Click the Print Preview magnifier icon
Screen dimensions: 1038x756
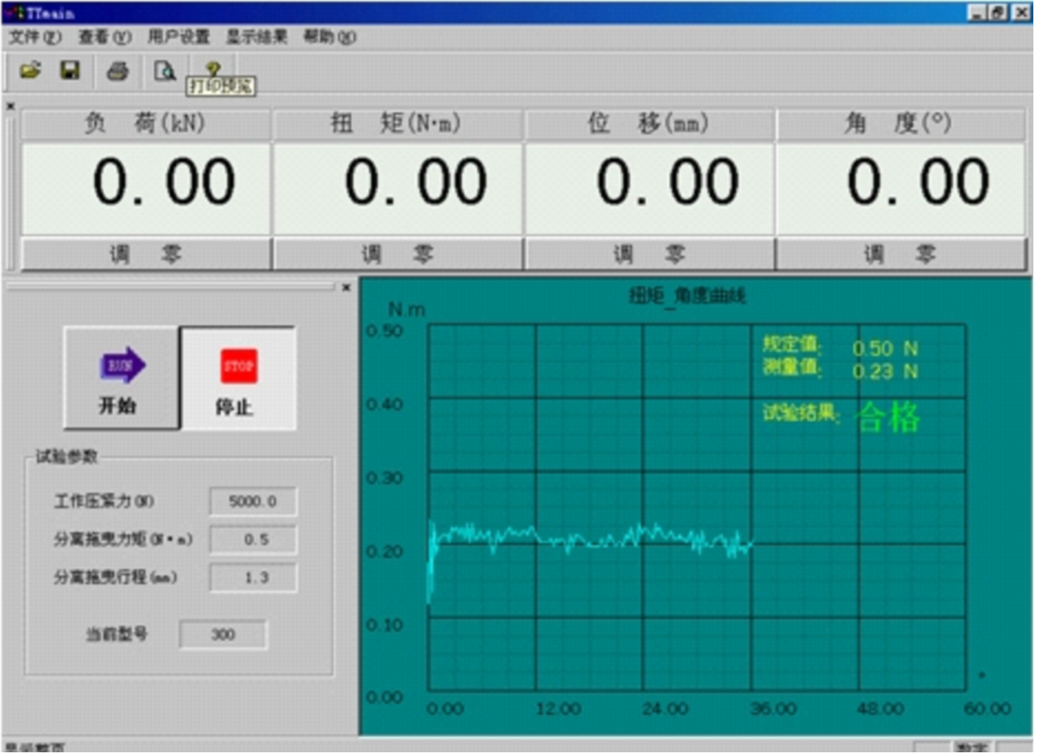tap(164, 70)
